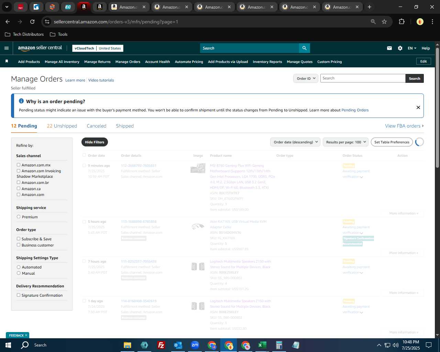Screen dimensions: 440x352
Task: Open Chrome profile avatar icon
Action: click(x=420, y=22)
